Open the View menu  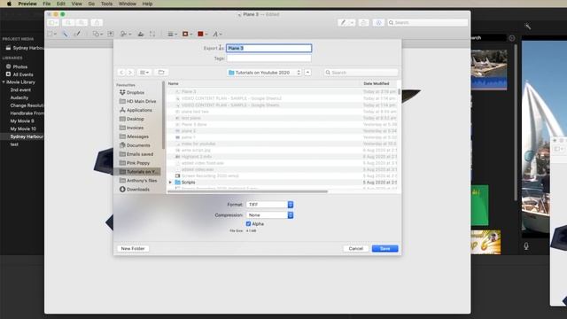click(76, 4)
